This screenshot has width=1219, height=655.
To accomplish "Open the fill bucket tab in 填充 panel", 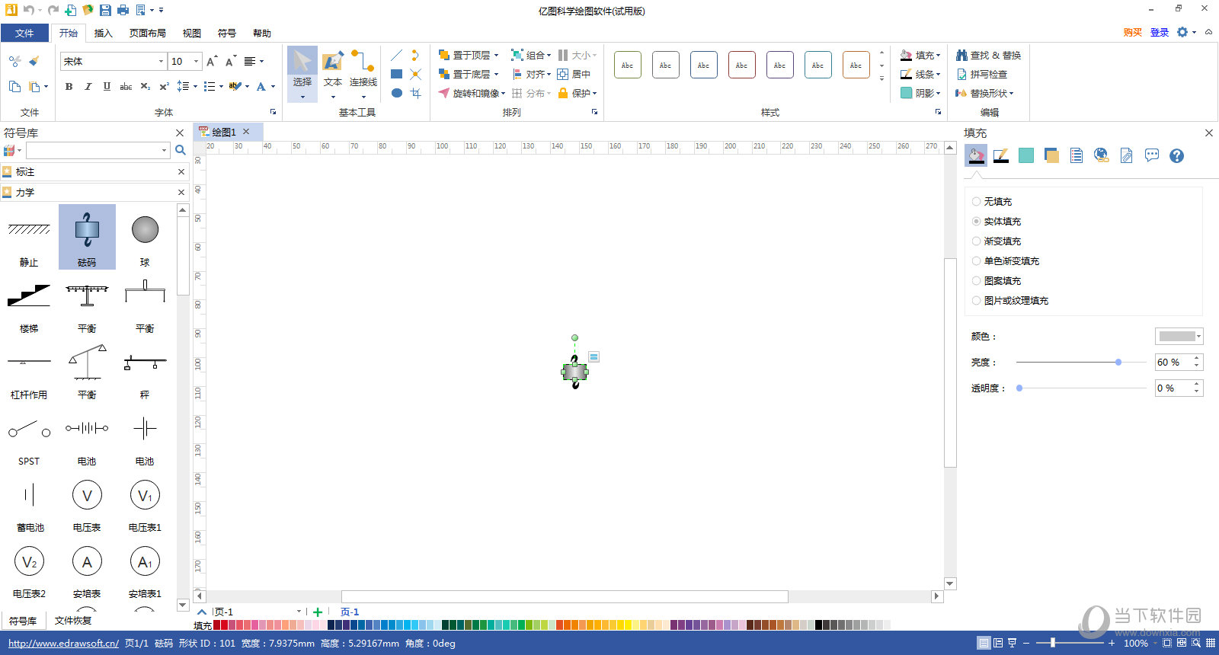I will tap(976, 155).
